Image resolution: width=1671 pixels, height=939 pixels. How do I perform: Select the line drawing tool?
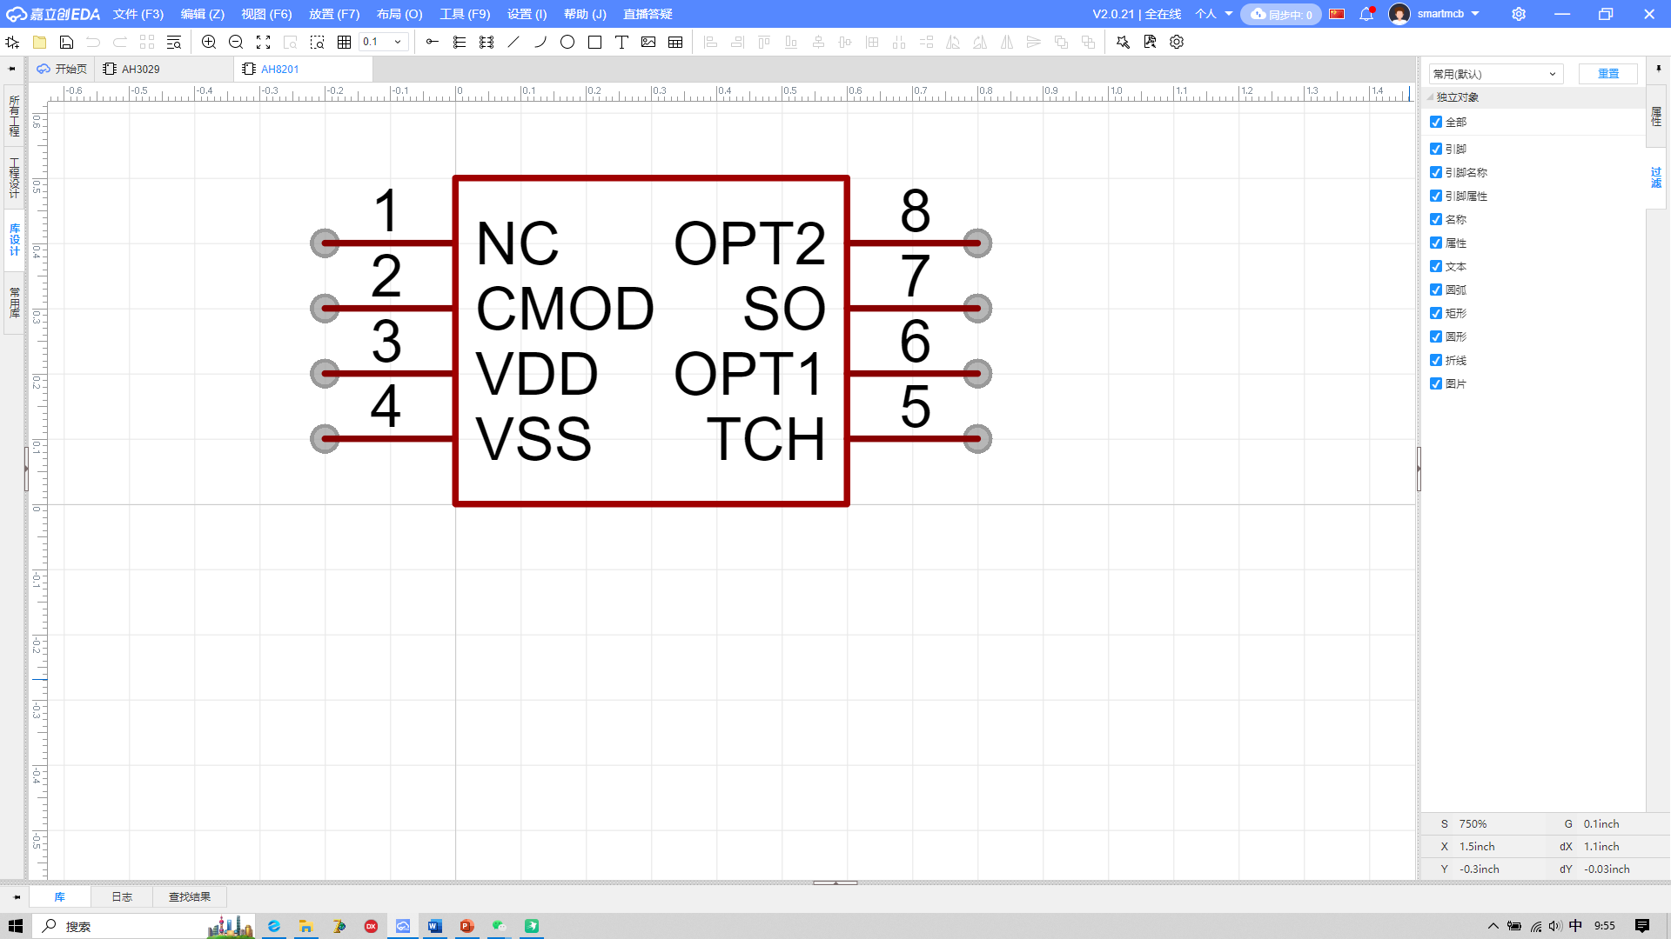[x=513, y=42]
